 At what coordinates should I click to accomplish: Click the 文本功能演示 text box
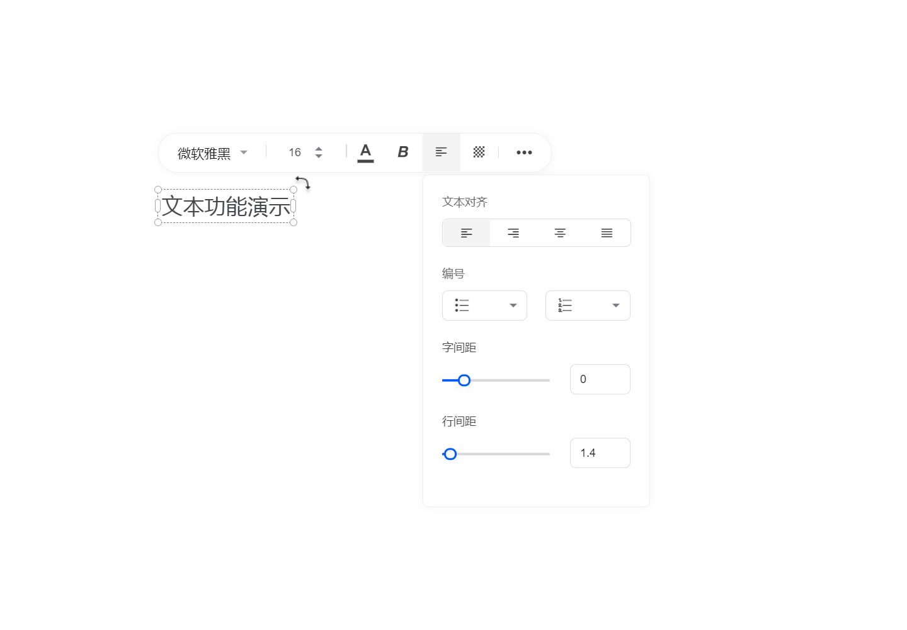[226, 206]
